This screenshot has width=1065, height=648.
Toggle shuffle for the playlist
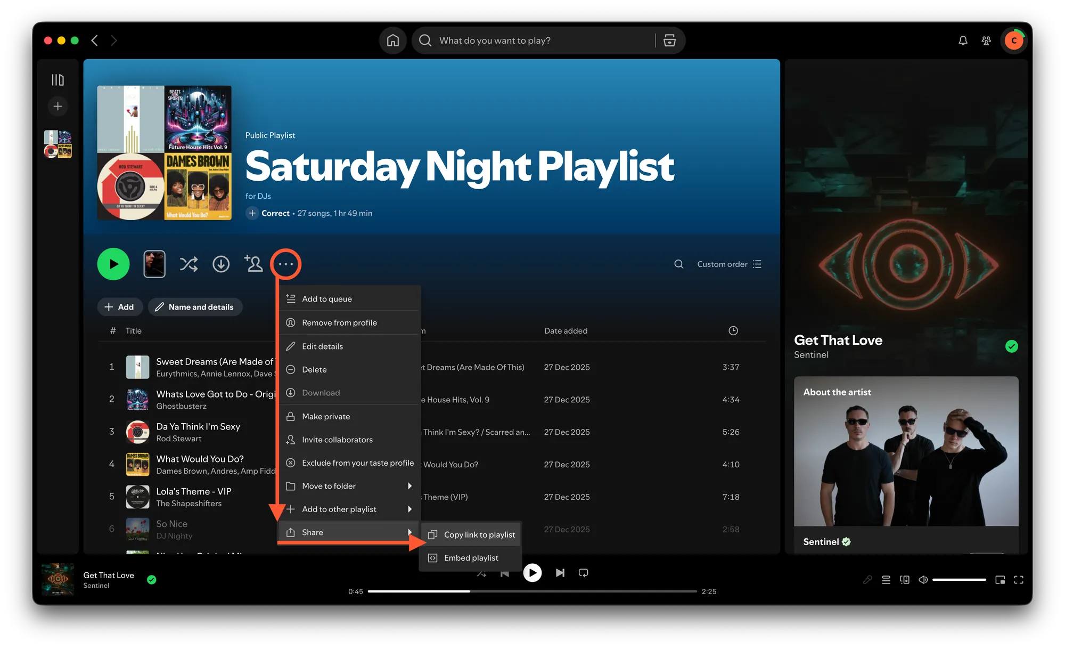pos(189,264)
